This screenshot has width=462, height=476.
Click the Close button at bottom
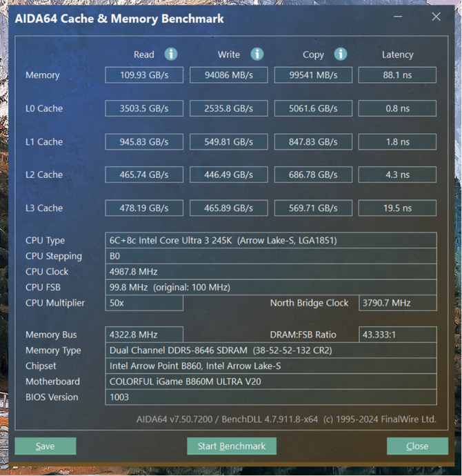tap(417, 446)
